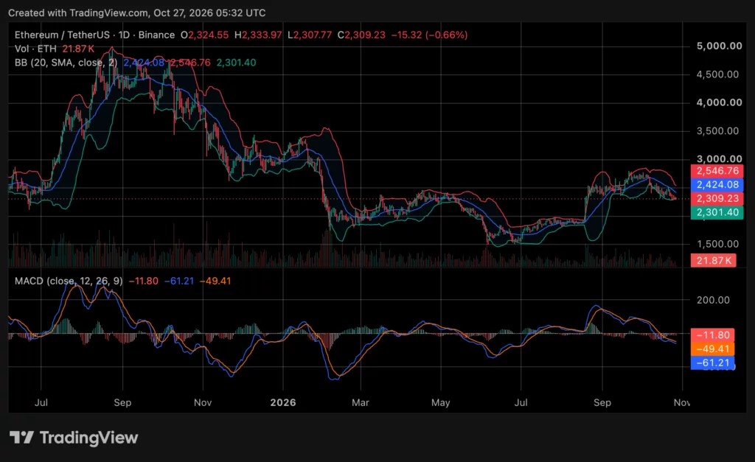Click the 21.87 K volume legend value
Image resolution: width=755 pixels, height=462 pixels.
coord(78,49)
